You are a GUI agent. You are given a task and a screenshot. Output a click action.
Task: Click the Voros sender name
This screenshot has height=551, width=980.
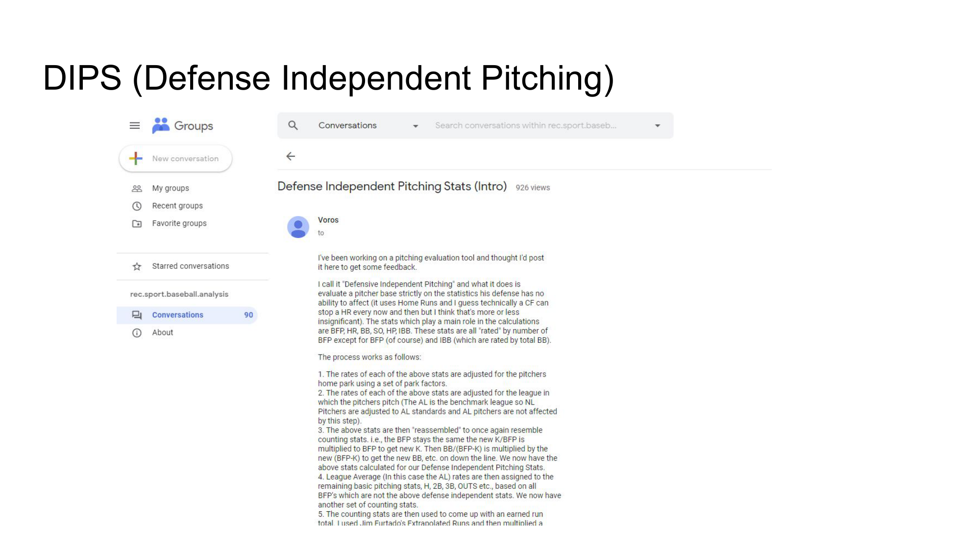[x=328, y=220]
